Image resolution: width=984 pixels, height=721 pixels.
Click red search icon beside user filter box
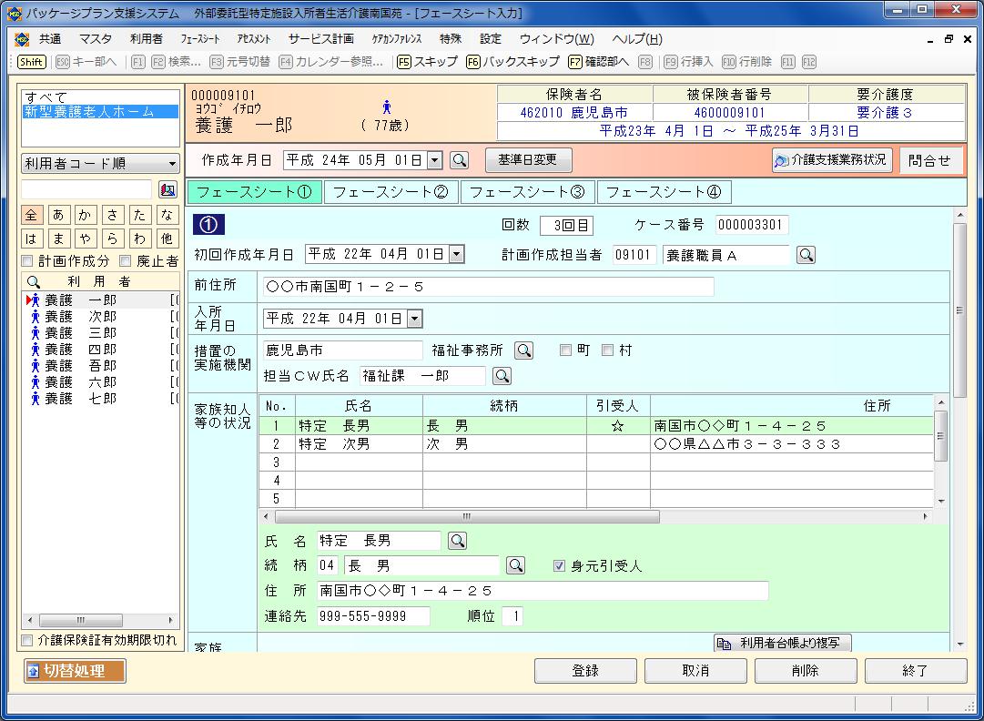167,189
